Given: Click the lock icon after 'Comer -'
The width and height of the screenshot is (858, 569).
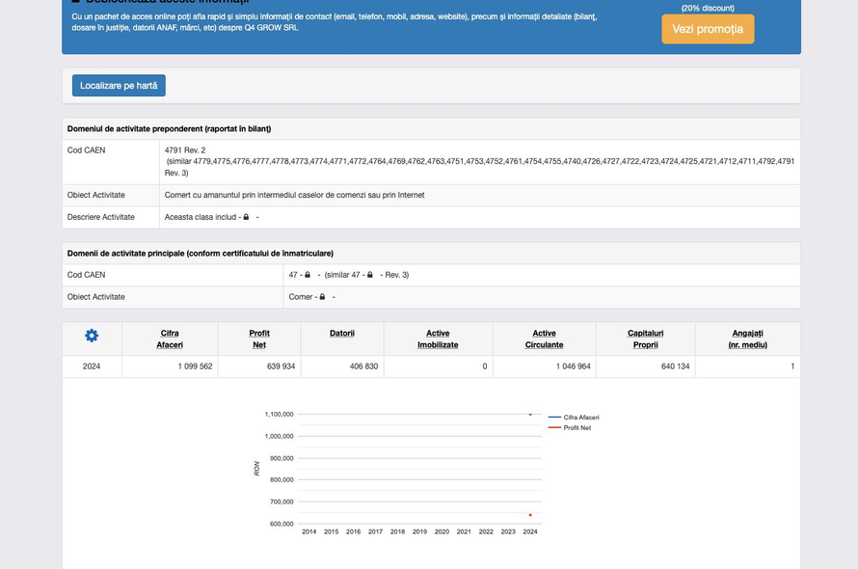Looking at the screenshot, I should (322, 297).
